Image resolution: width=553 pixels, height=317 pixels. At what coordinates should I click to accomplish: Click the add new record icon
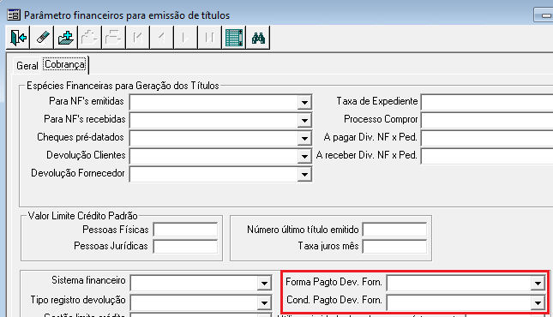[x=66, y=38]
